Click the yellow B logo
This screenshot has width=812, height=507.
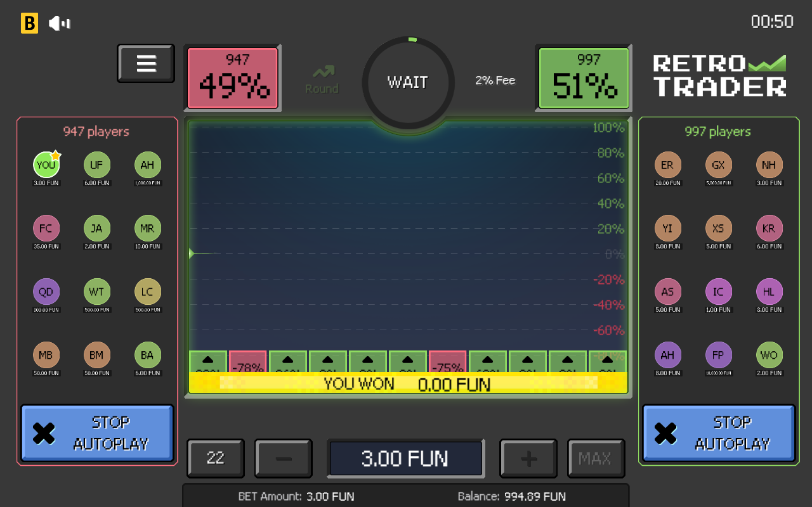click(29, 23)
